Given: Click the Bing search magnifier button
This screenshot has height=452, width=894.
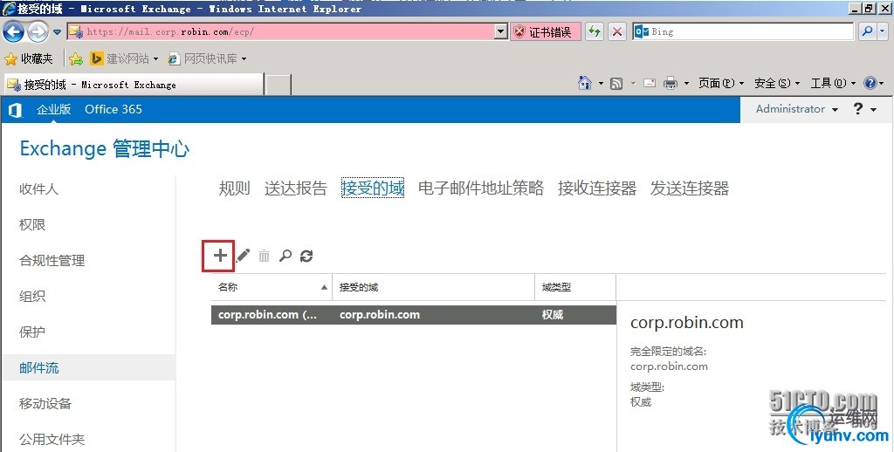Looking at the screenshot, I should pos(867,32).
